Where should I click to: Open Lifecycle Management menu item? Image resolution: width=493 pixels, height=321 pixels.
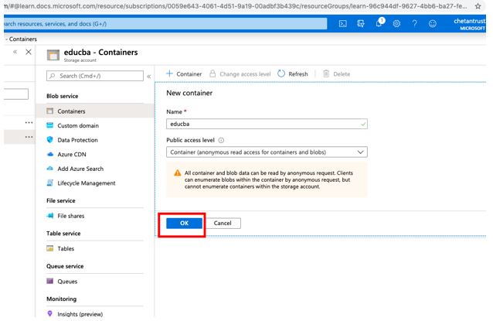coord(86,183)
